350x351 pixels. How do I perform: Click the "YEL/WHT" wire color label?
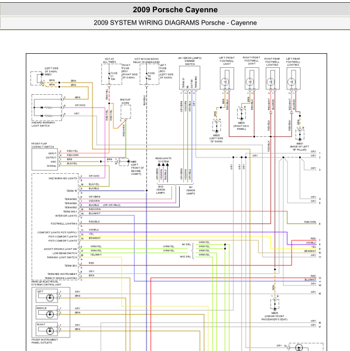pos(96,254)
